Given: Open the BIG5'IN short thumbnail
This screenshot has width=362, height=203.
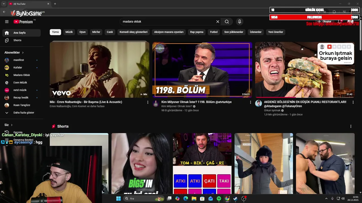Looking at the screenshot, I should pyautogui.click(x=141, y=164).
